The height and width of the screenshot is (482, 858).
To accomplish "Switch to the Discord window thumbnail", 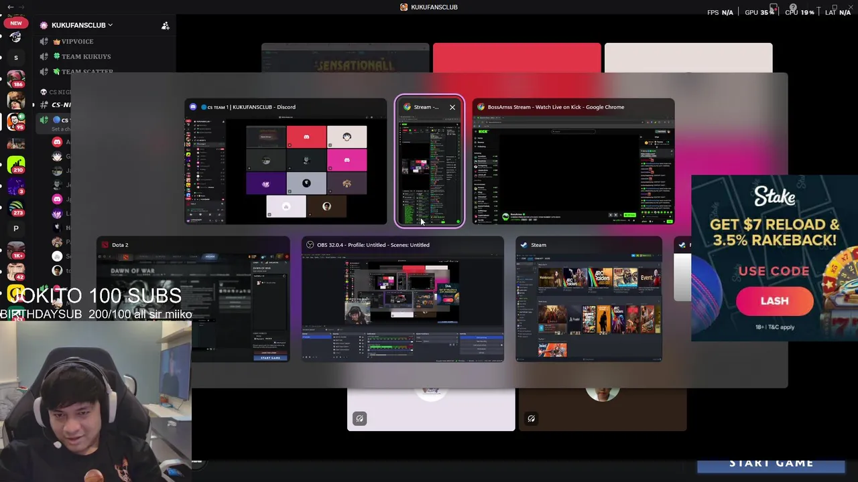I will 286,162.
